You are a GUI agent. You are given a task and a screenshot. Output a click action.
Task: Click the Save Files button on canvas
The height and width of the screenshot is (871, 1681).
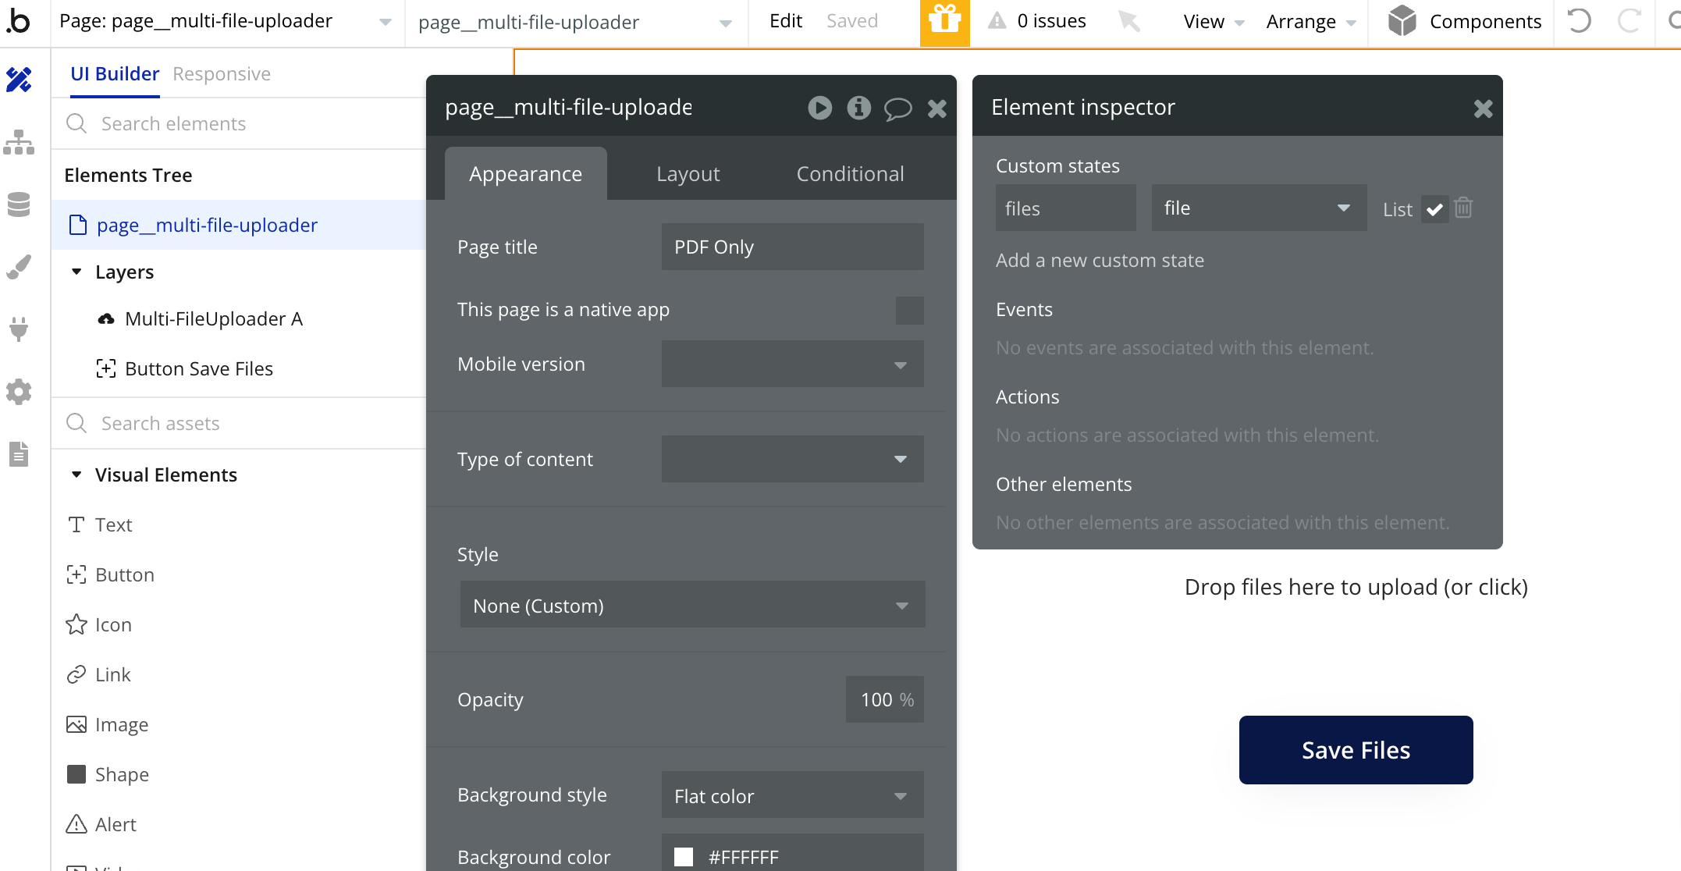[1356, 749]
